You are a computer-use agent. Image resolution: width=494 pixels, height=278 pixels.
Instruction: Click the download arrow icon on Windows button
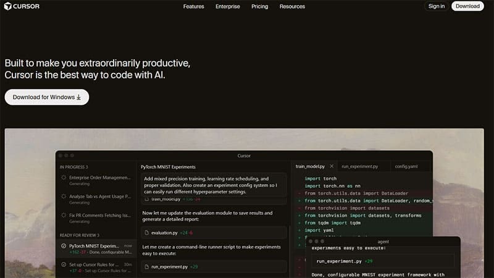tap(78, 98)
